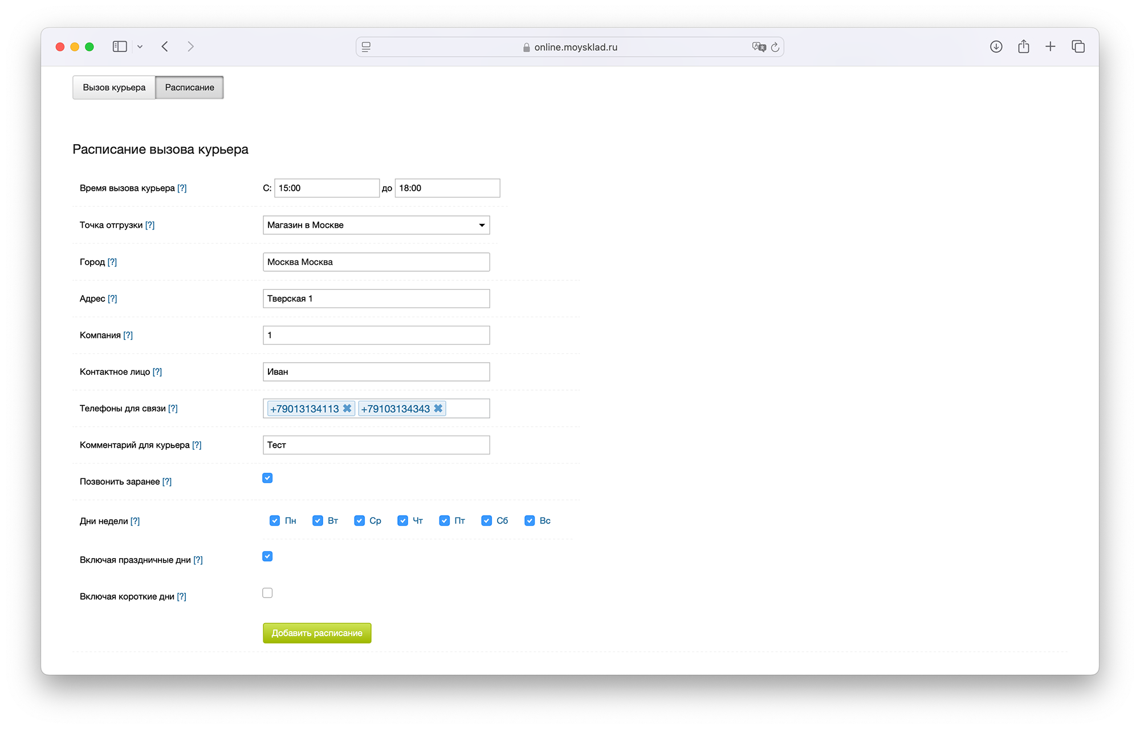Show Safari downloads
The image size is (1140, 729).
click(x=996, y=47)
